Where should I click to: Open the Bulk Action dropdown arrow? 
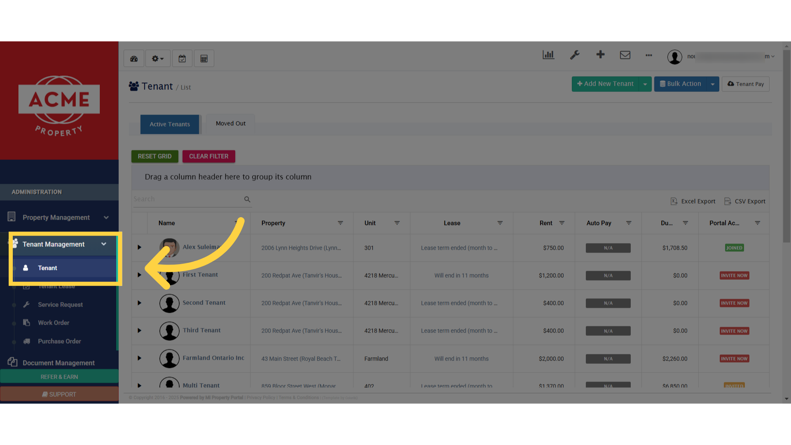point(713,84)
